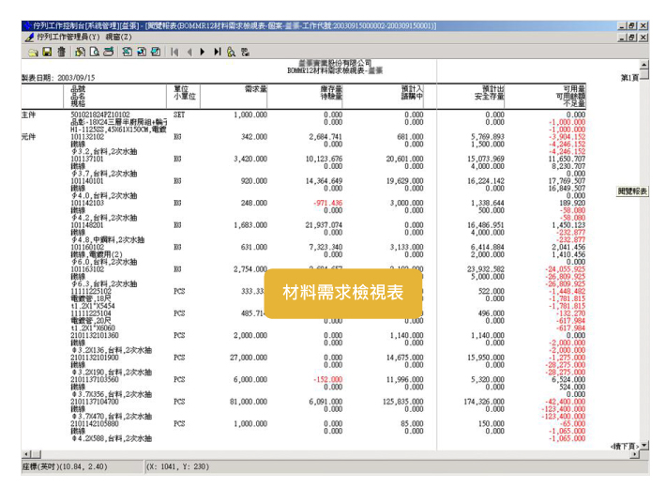The image size is (666, 488).
Task: Click the rightmost toolbar settings icon
Action: tap(246, 53)
